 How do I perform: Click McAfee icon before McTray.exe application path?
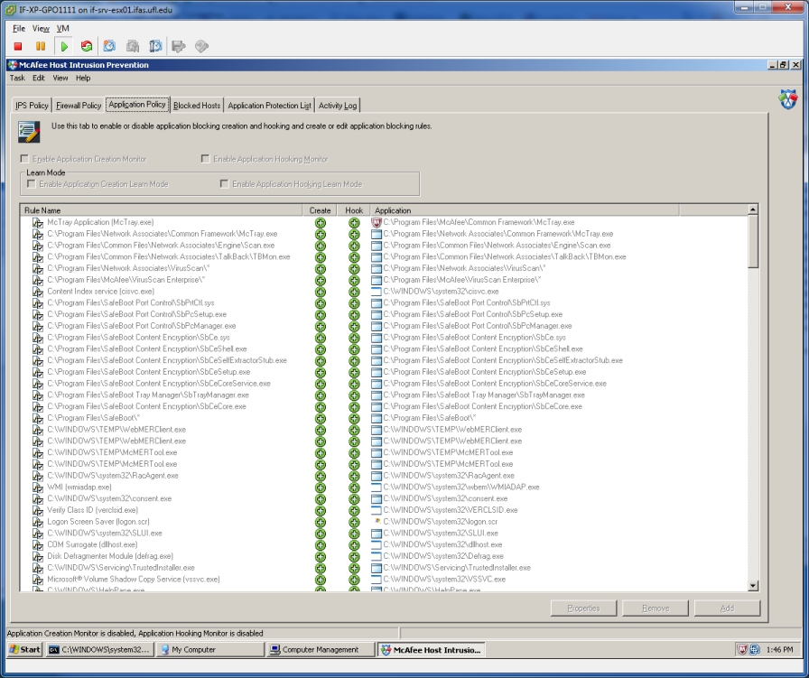coord(377,222)
